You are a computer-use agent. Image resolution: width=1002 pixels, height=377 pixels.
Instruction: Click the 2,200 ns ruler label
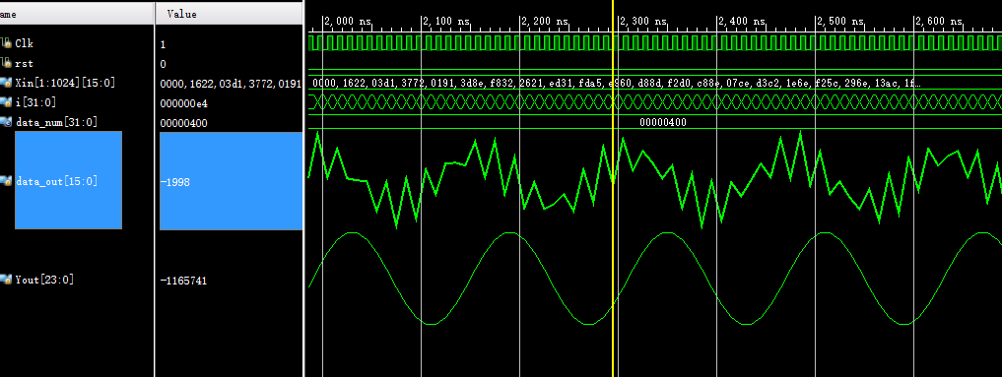pyautogui.click(x=545, y=21)
